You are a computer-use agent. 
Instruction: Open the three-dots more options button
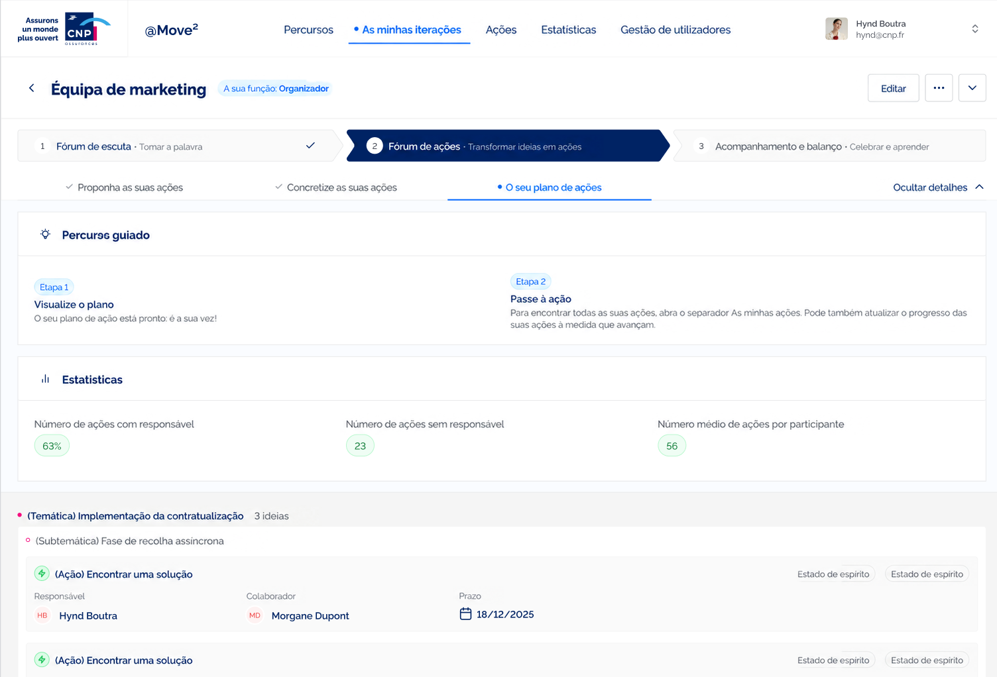coord(939,88)
